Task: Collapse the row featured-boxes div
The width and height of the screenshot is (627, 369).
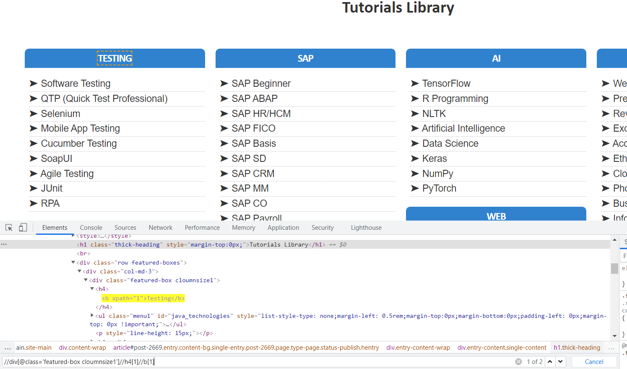Action: [x=73, y=262]
